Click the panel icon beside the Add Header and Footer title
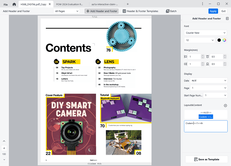 227,19
